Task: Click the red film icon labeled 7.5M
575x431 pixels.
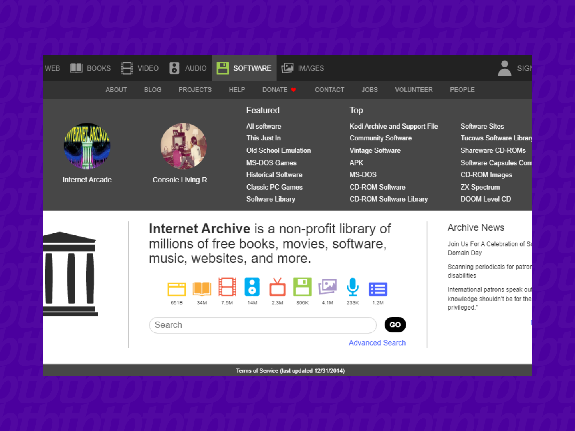Action: (x=227, y=287)
